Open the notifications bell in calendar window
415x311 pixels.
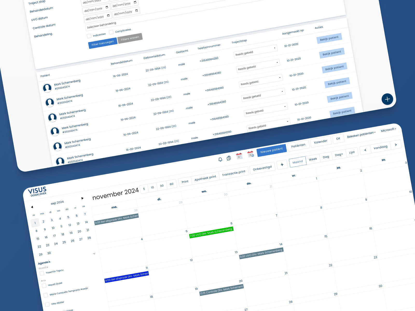tap(220, 160)
